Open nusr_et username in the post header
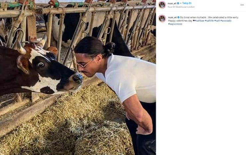 coord(172,3)
